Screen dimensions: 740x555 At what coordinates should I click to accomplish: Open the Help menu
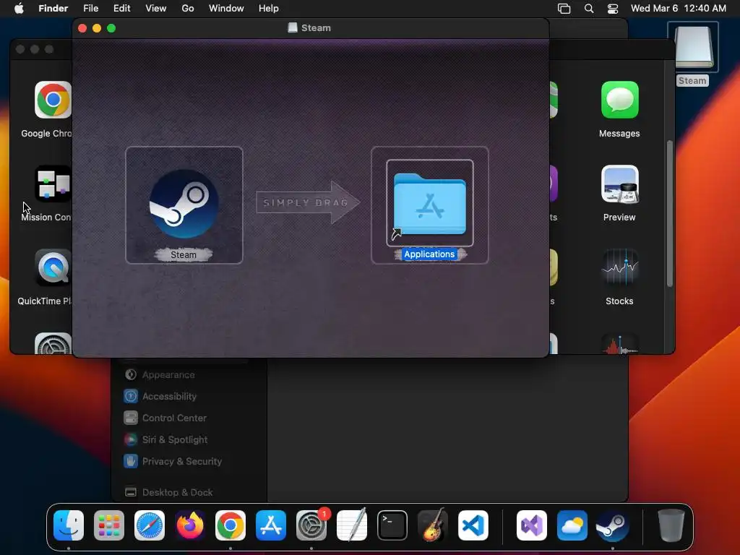(x=269, y=8)
